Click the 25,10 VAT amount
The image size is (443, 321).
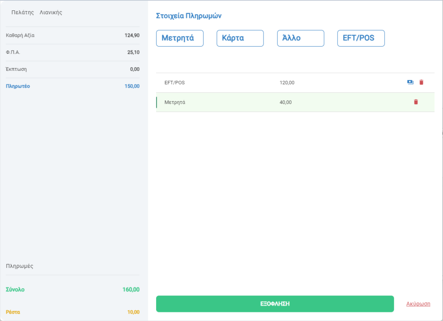click(133, 52)
